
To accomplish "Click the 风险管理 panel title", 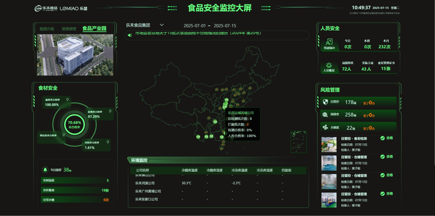I will click(x=330, y=90).
